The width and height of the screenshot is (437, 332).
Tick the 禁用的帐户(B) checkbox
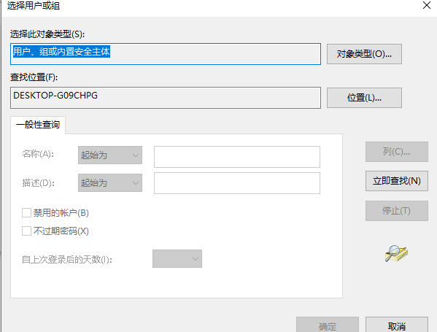tap(26, 213)
